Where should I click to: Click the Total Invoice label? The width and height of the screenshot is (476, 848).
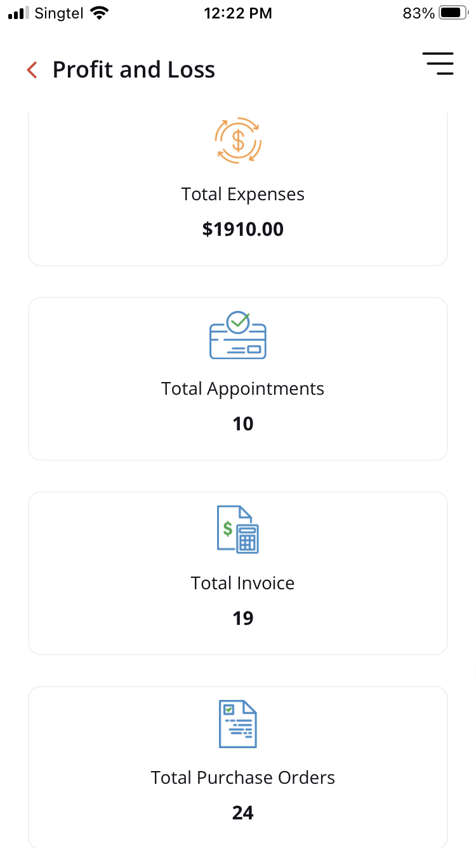tap(243, 583)
